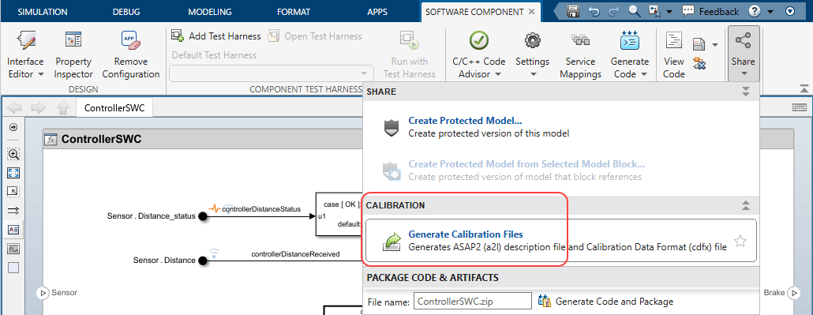Open the Settings gear in ribbon

click(x=532, y=54)
